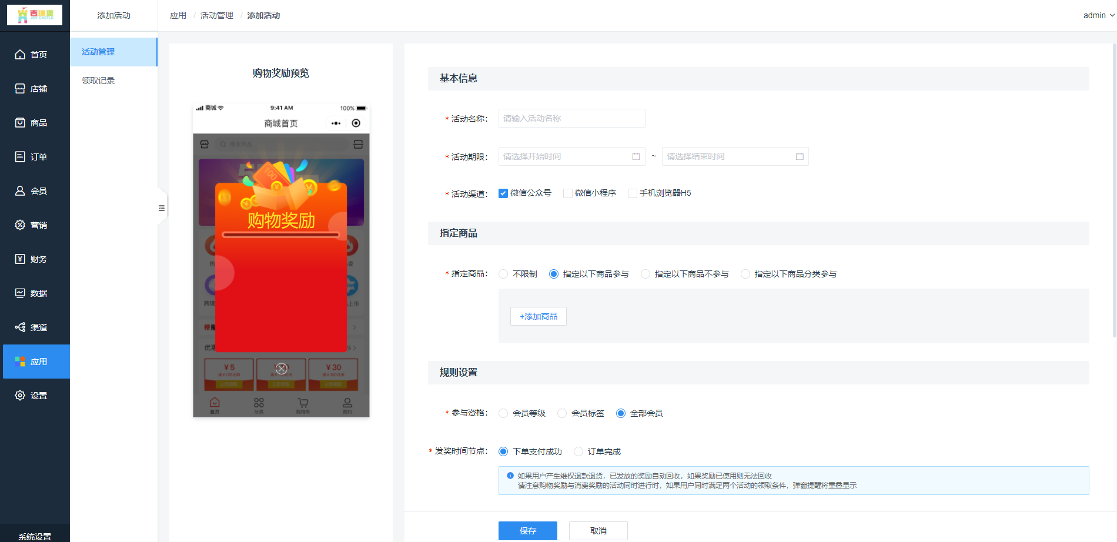
Task: Click the 规则设置 section heading
Action: click(x=459, y=373)
